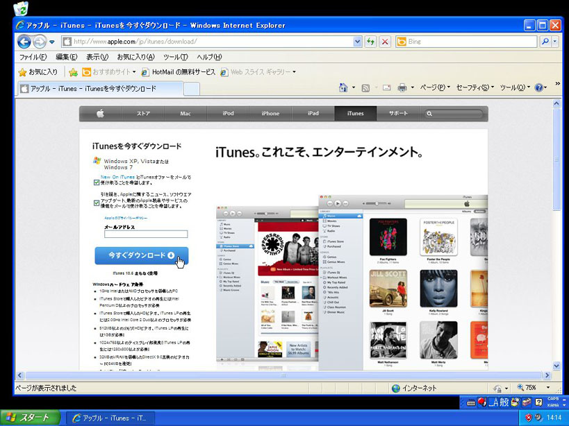Open the protected mode lock icon in status bar
This screenshot has width=569, height=426.
(498, 389)
